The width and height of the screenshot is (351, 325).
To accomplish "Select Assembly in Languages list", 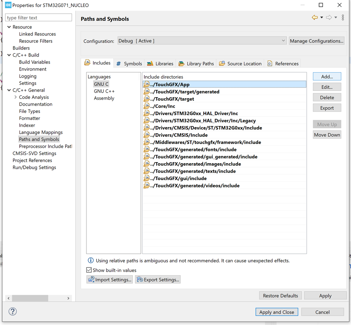I will [104, 98].
